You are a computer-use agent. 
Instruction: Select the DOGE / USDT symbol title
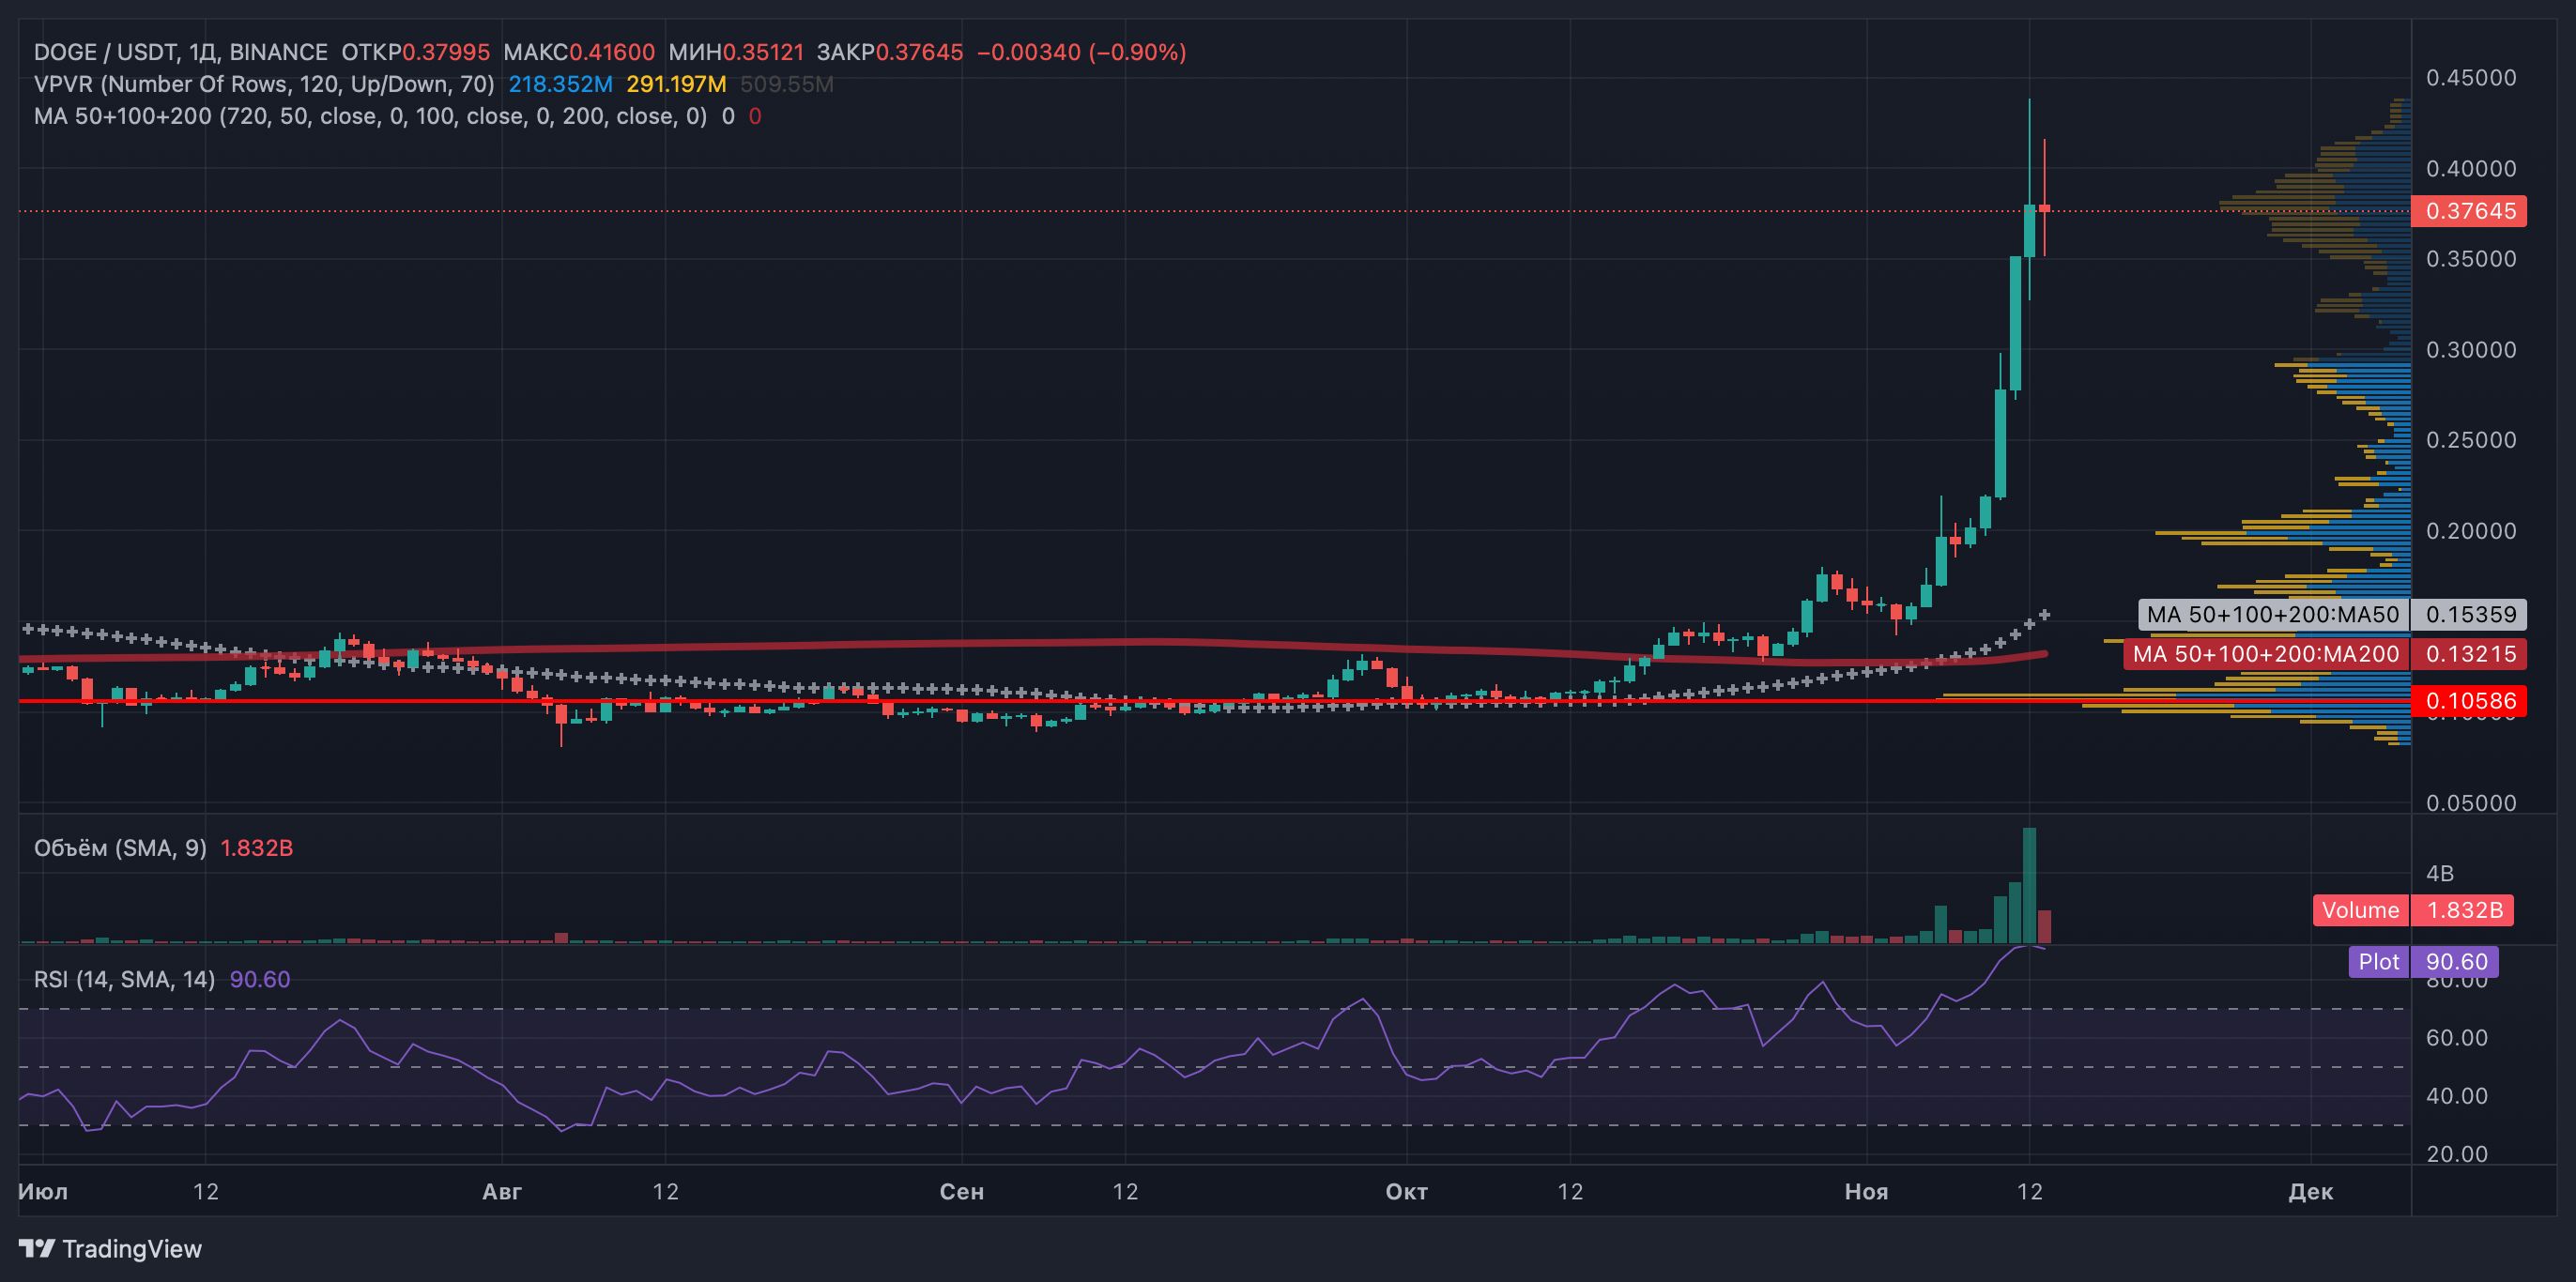click(x=105, y=52)
